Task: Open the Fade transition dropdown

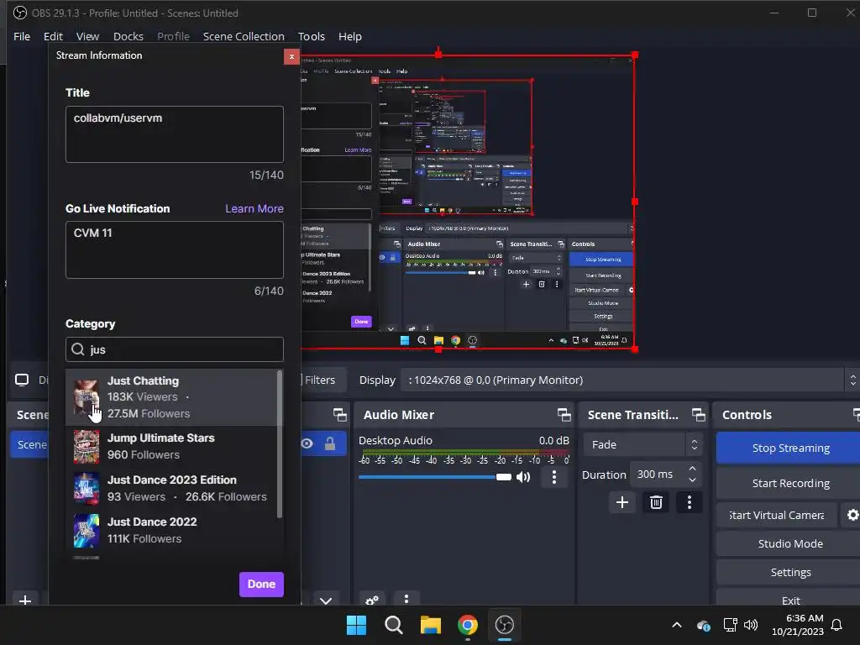Action: pos(642,445)
